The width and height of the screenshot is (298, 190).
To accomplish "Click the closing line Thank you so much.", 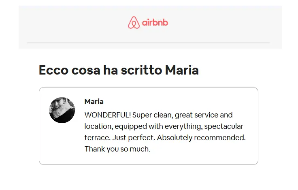I will coord(117,149).
